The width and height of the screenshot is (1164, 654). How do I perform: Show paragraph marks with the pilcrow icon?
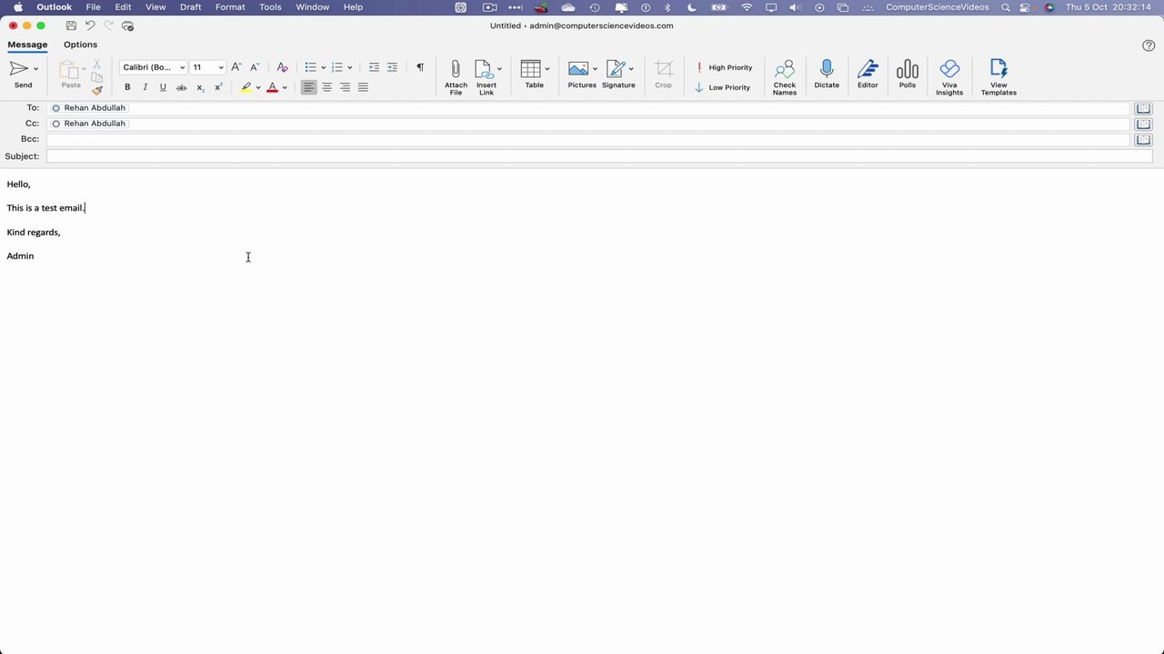(420, 67)
